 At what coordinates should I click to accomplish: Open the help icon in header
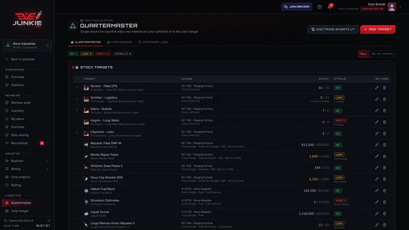[320, 7]
